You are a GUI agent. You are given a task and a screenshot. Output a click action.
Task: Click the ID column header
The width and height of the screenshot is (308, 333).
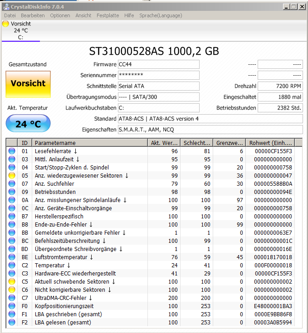pos(24,143)
